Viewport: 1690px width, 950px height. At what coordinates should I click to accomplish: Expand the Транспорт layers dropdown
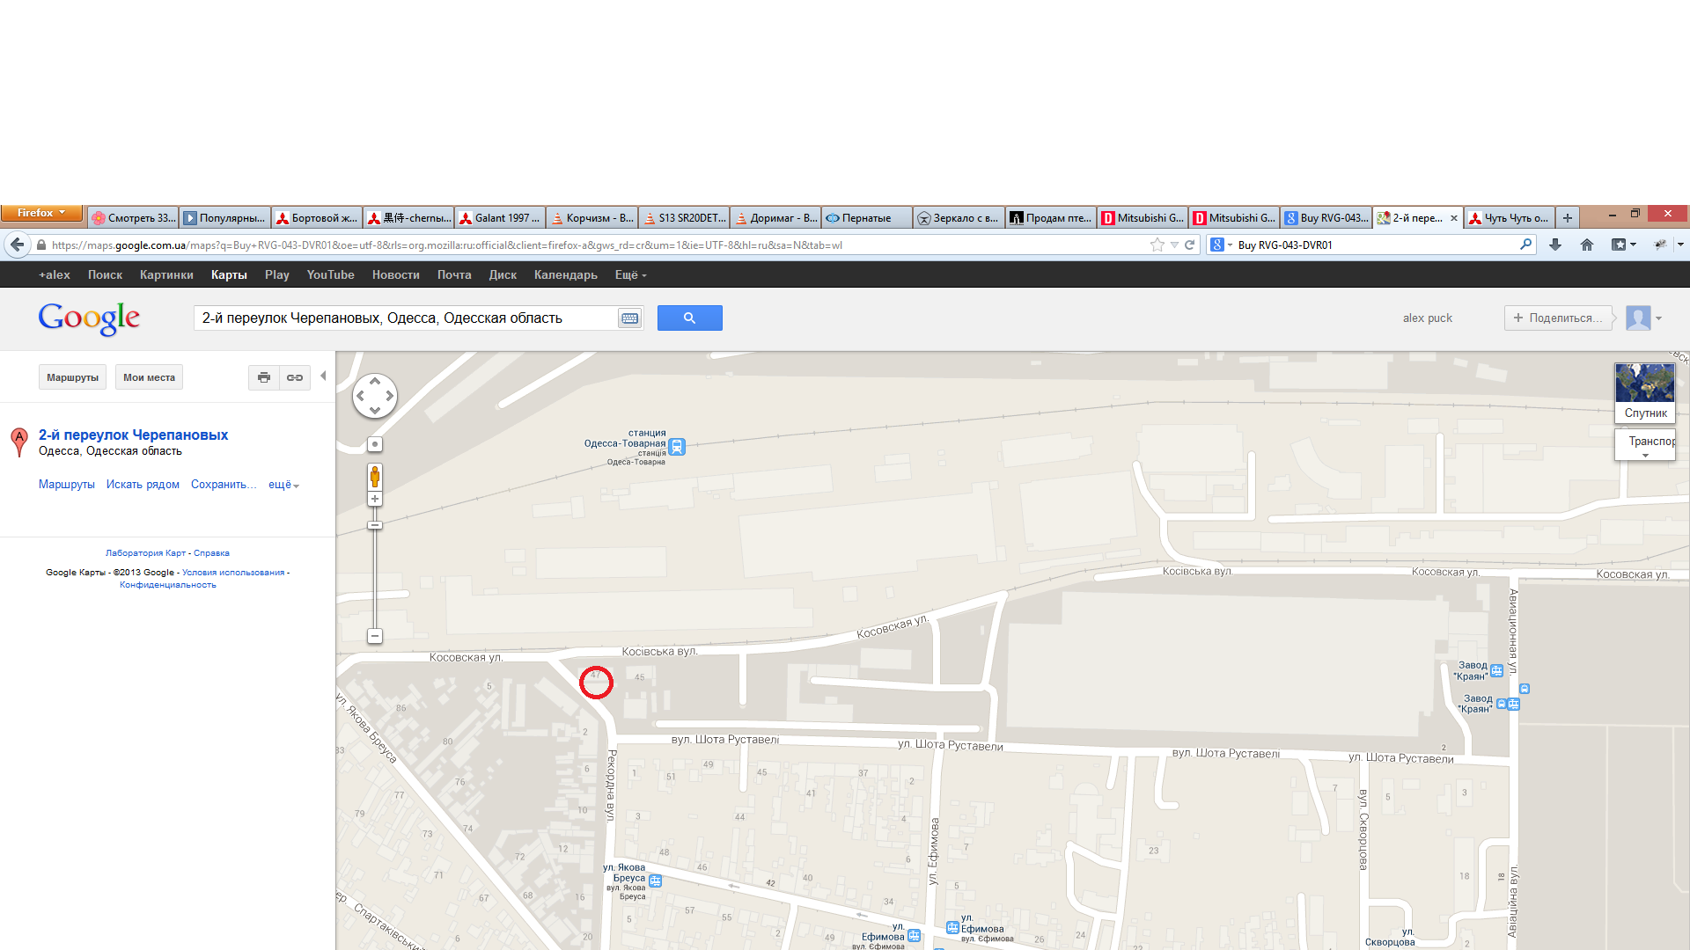tap(1645, 445)
